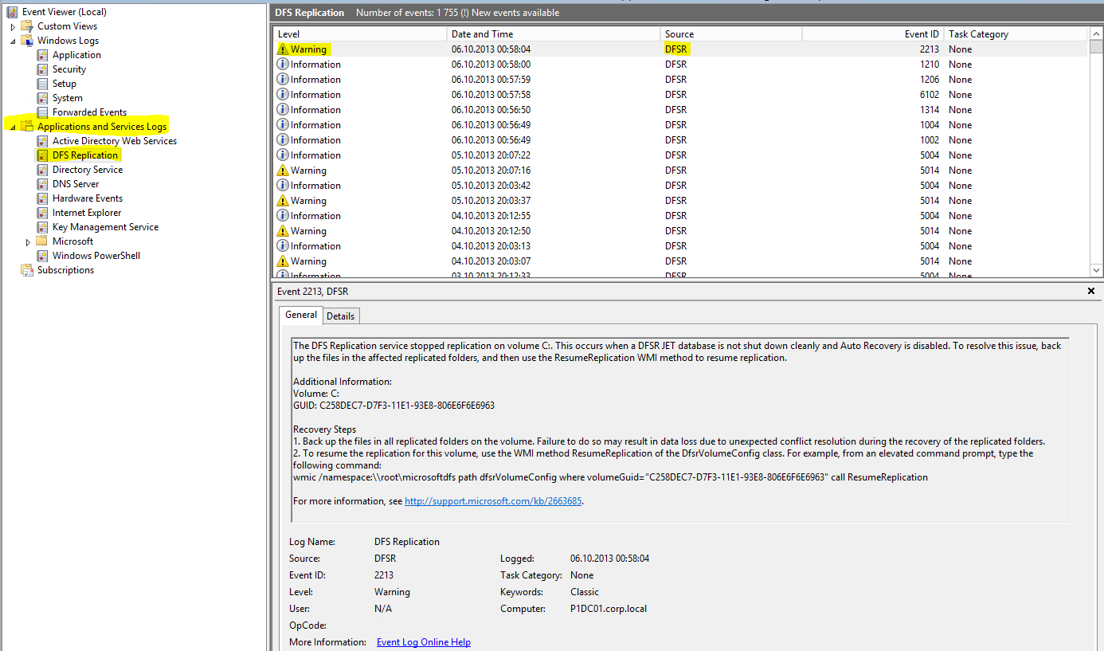
Task: Click the Event Viewer (Local) root icon
Action: click(x=12, y=12)
